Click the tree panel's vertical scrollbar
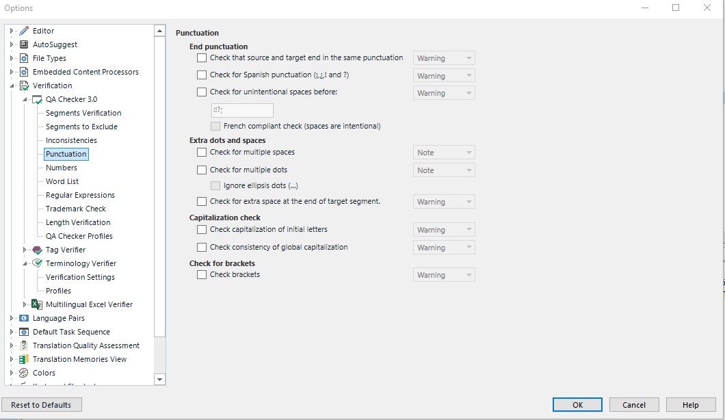This screenshot has height=420, width=725. [x=160, y=205]
